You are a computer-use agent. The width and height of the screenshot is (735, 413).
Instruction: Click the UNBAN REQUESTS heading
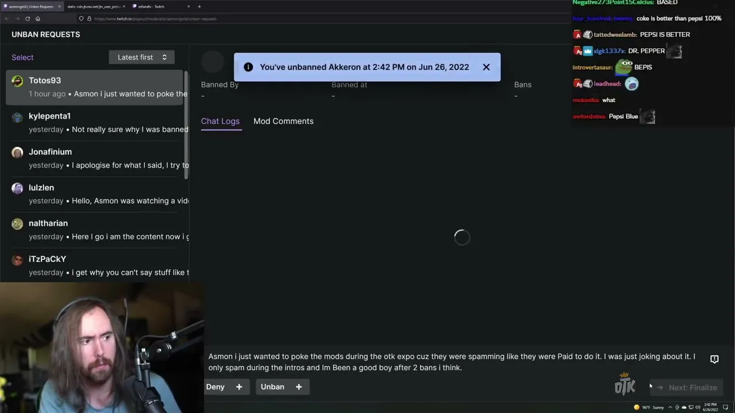pyautogui.click(x=46, y=34)
